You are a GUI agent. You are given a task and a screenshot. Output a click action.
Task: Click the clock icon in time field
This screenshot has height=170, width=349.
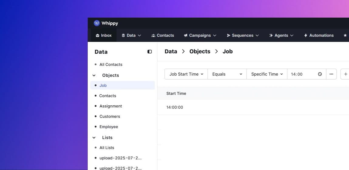(x=320, y=74)
